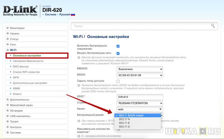Click the bullet icon beside Контроль

tap(7, 127)
